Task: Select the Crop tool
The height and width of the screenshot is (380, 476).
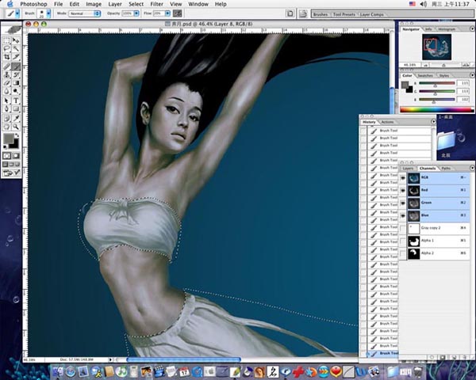Action: 7,57
